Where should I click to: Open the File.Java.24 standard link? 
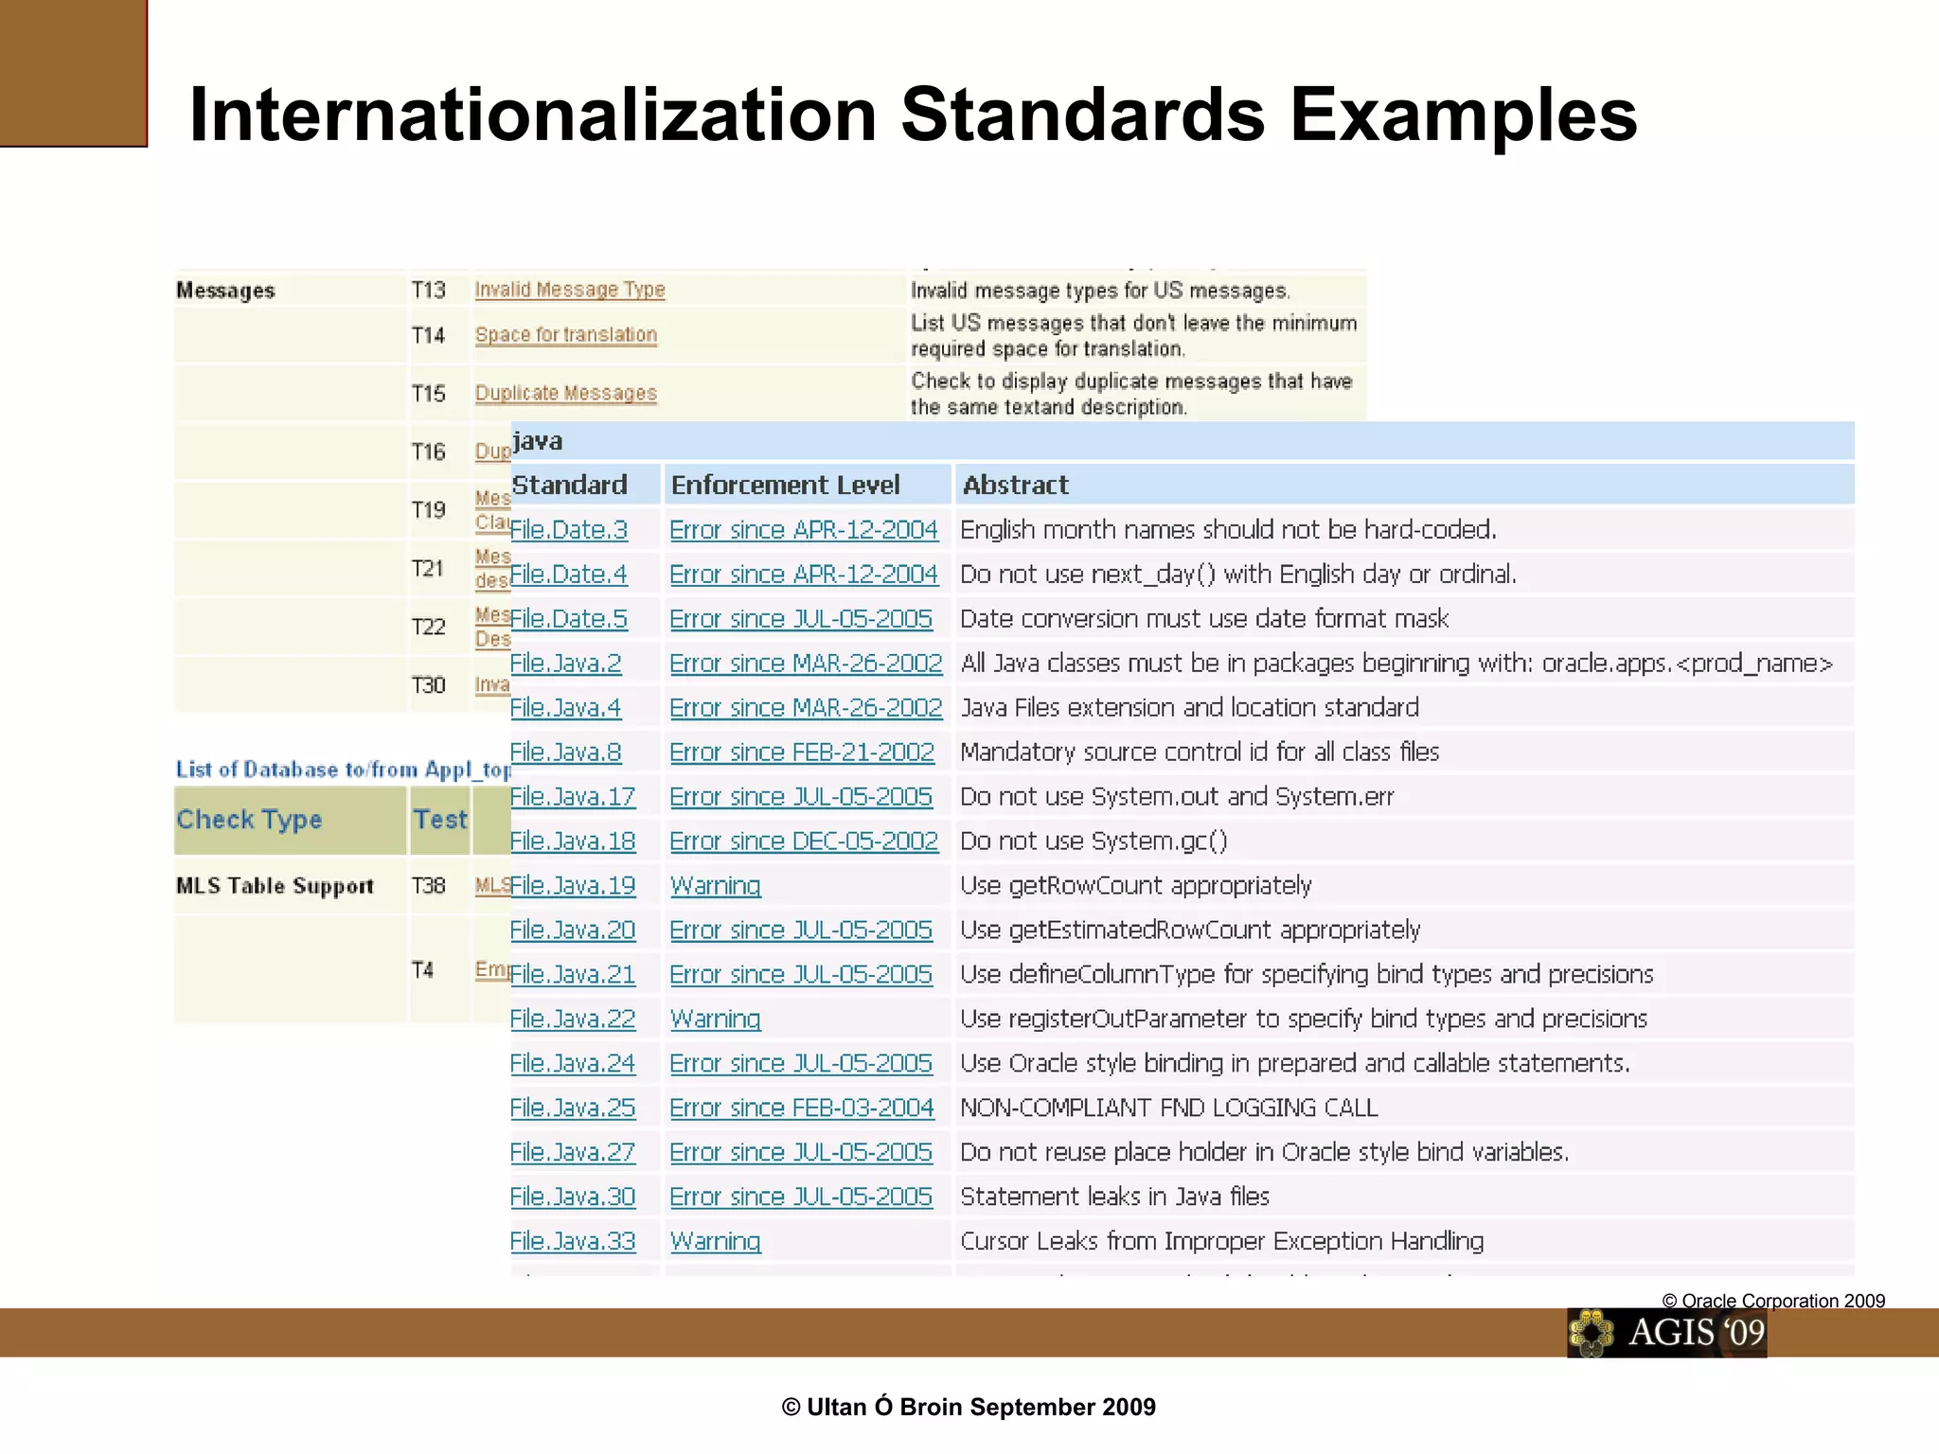point(573,1063)
